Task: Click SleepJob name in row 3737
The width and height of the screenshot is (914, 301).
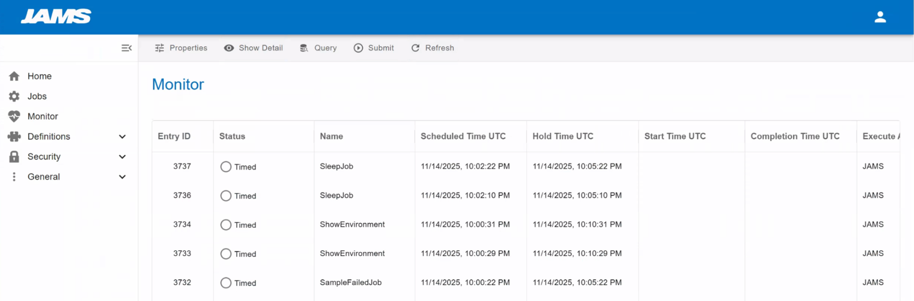Action: point(336,166)
